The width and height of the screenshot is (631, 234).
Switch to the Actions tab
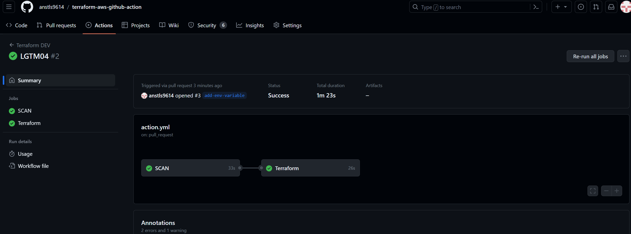click(99, 25)
